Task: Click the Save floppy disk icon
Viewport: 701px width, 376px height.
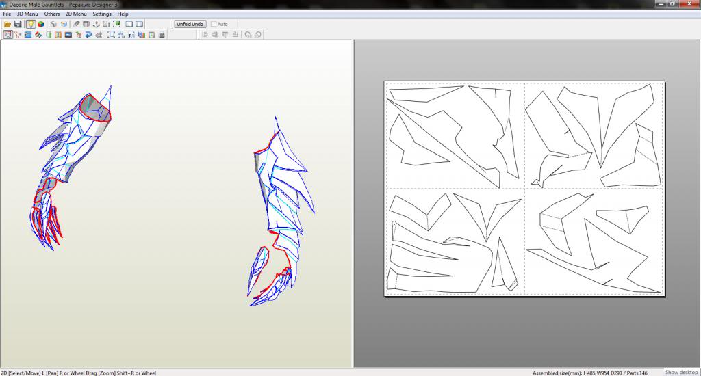Action: point(18,24)
